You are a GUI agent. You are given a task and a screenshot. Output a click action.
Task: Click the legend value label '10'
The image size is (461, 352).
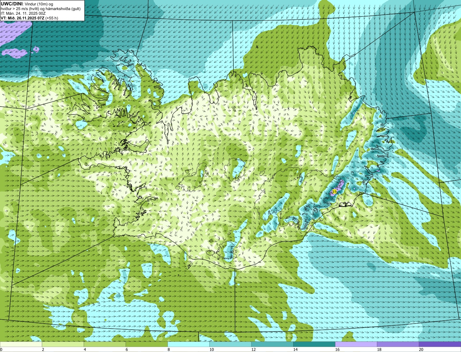[x=211, y=349]
